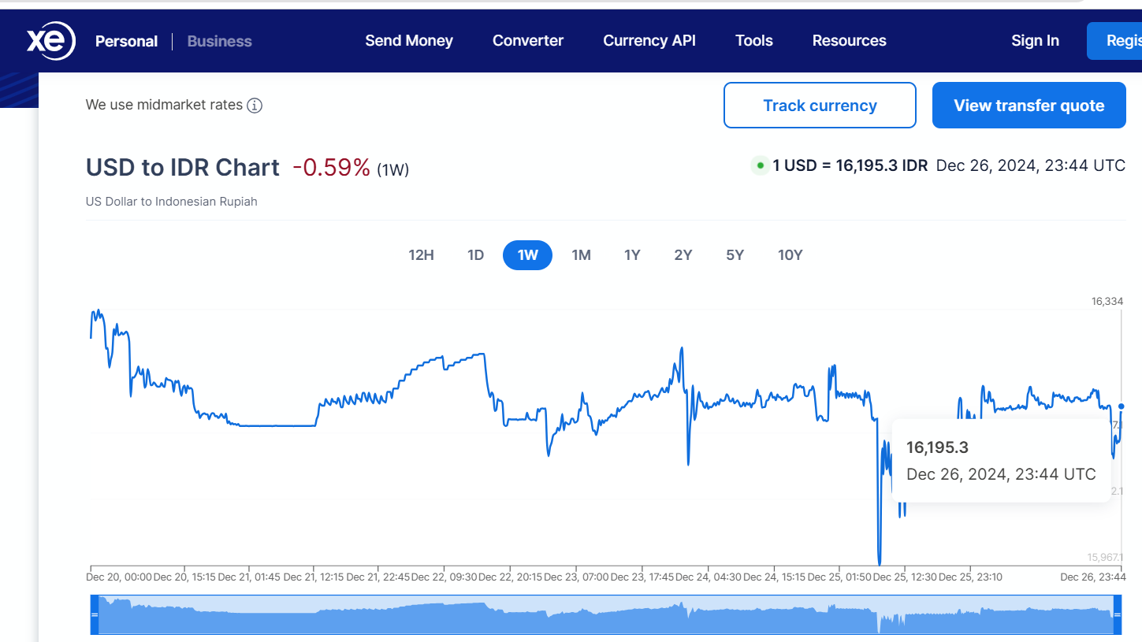Click the Track currency button

coord(820,106)
